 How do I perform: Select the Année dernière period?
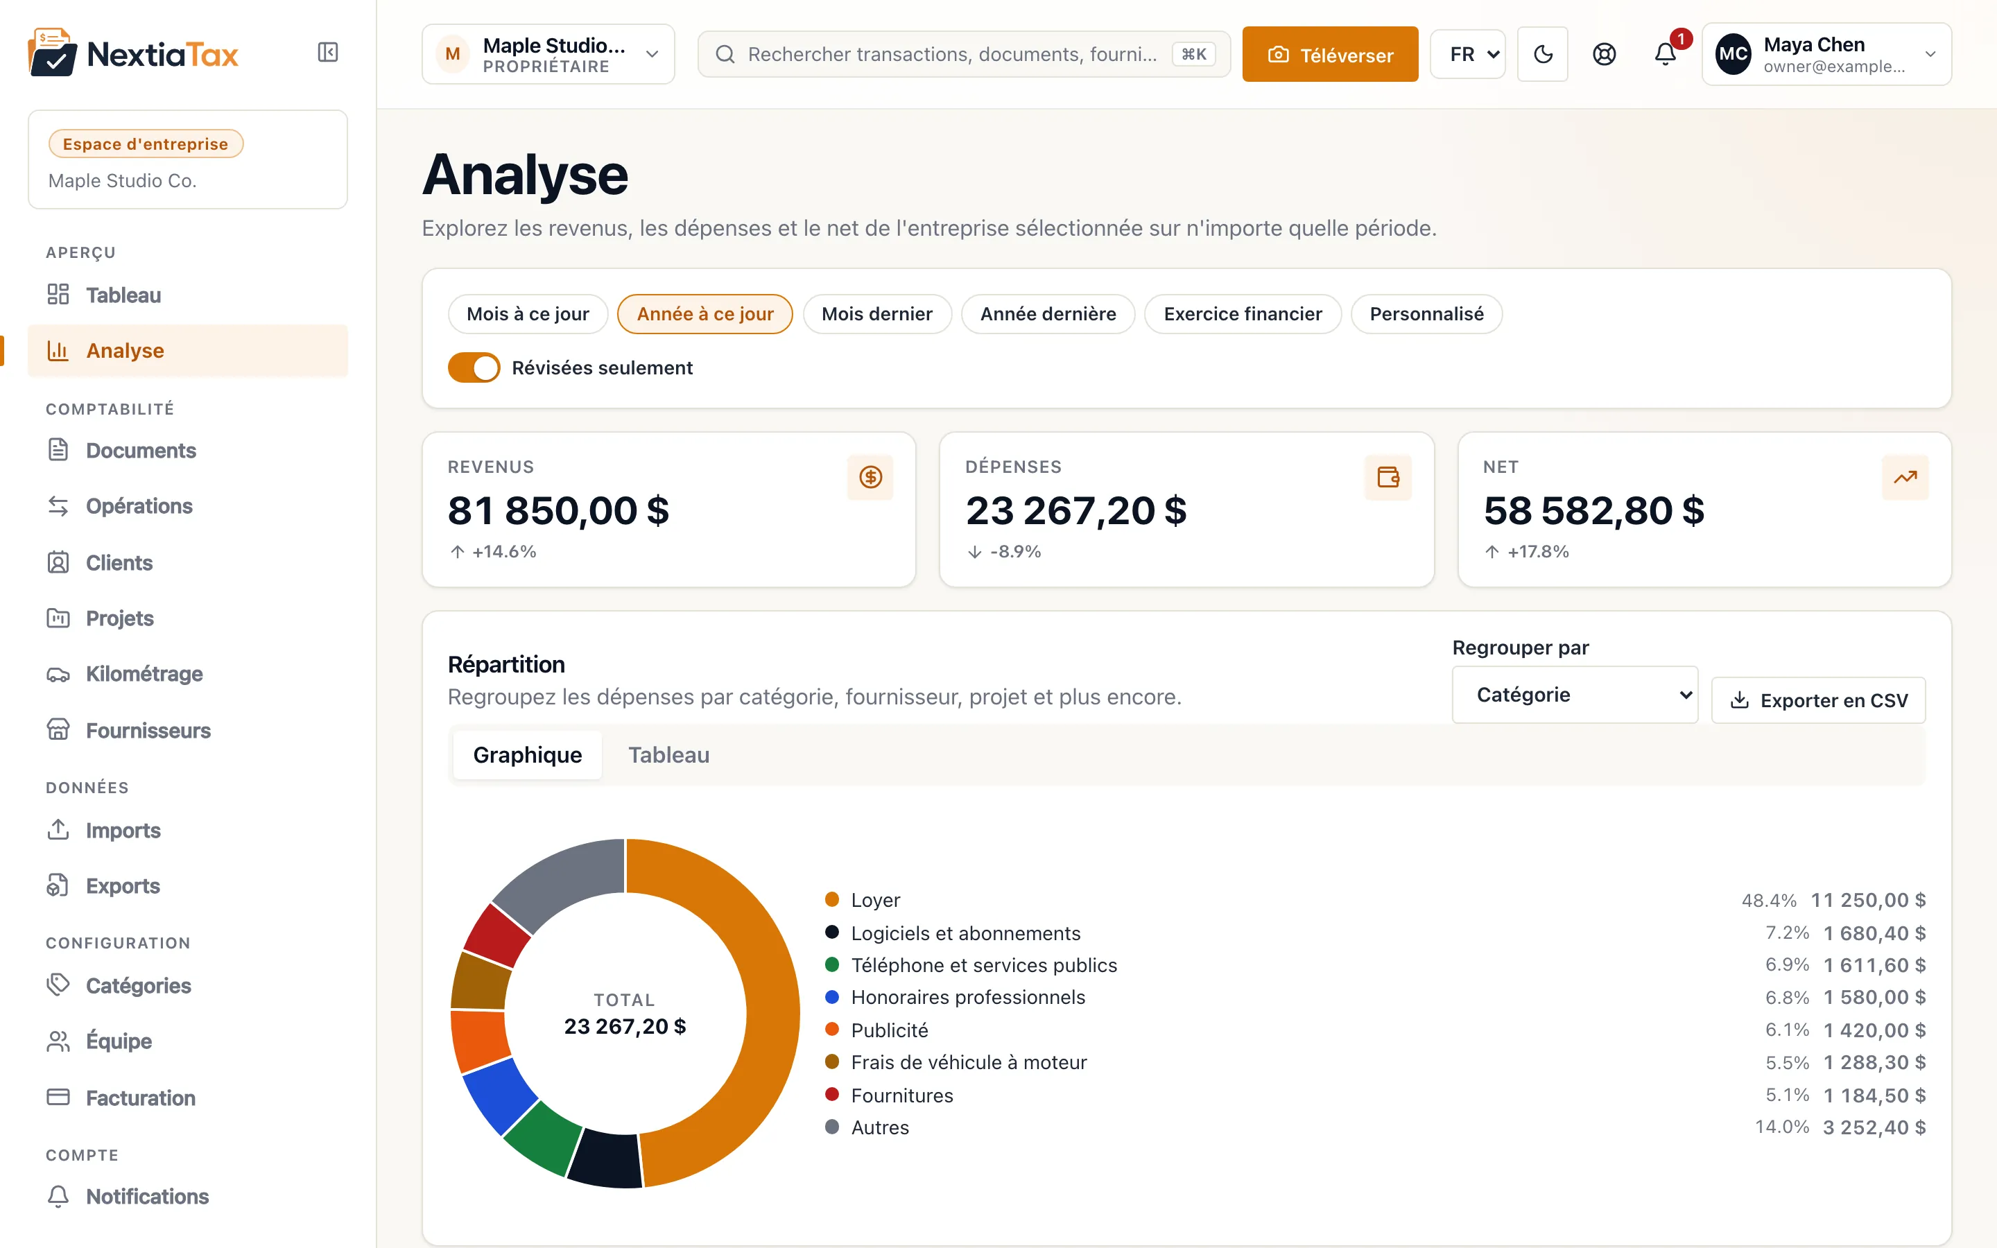pos(1048,313)
